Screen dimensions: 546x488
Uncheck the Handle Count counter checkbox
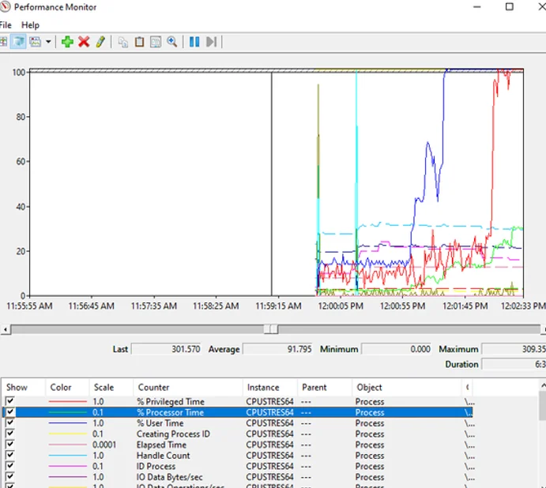point(10,456)
